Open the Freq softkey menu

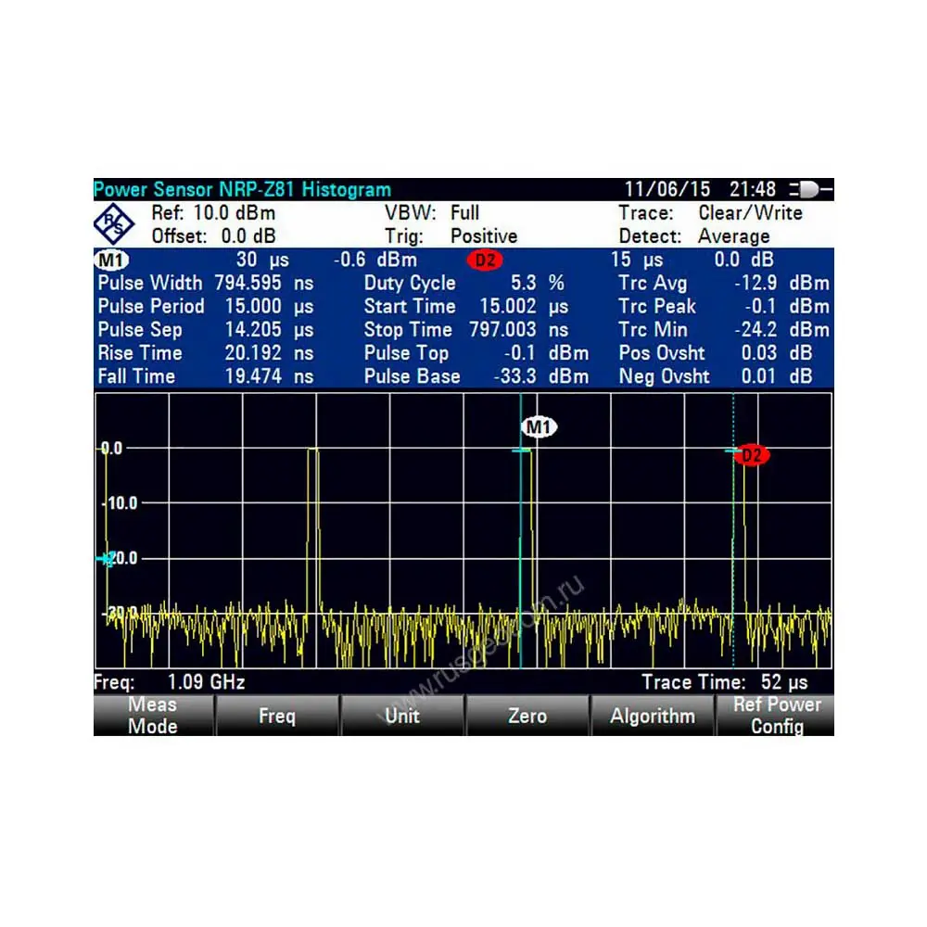click(277, 716)
